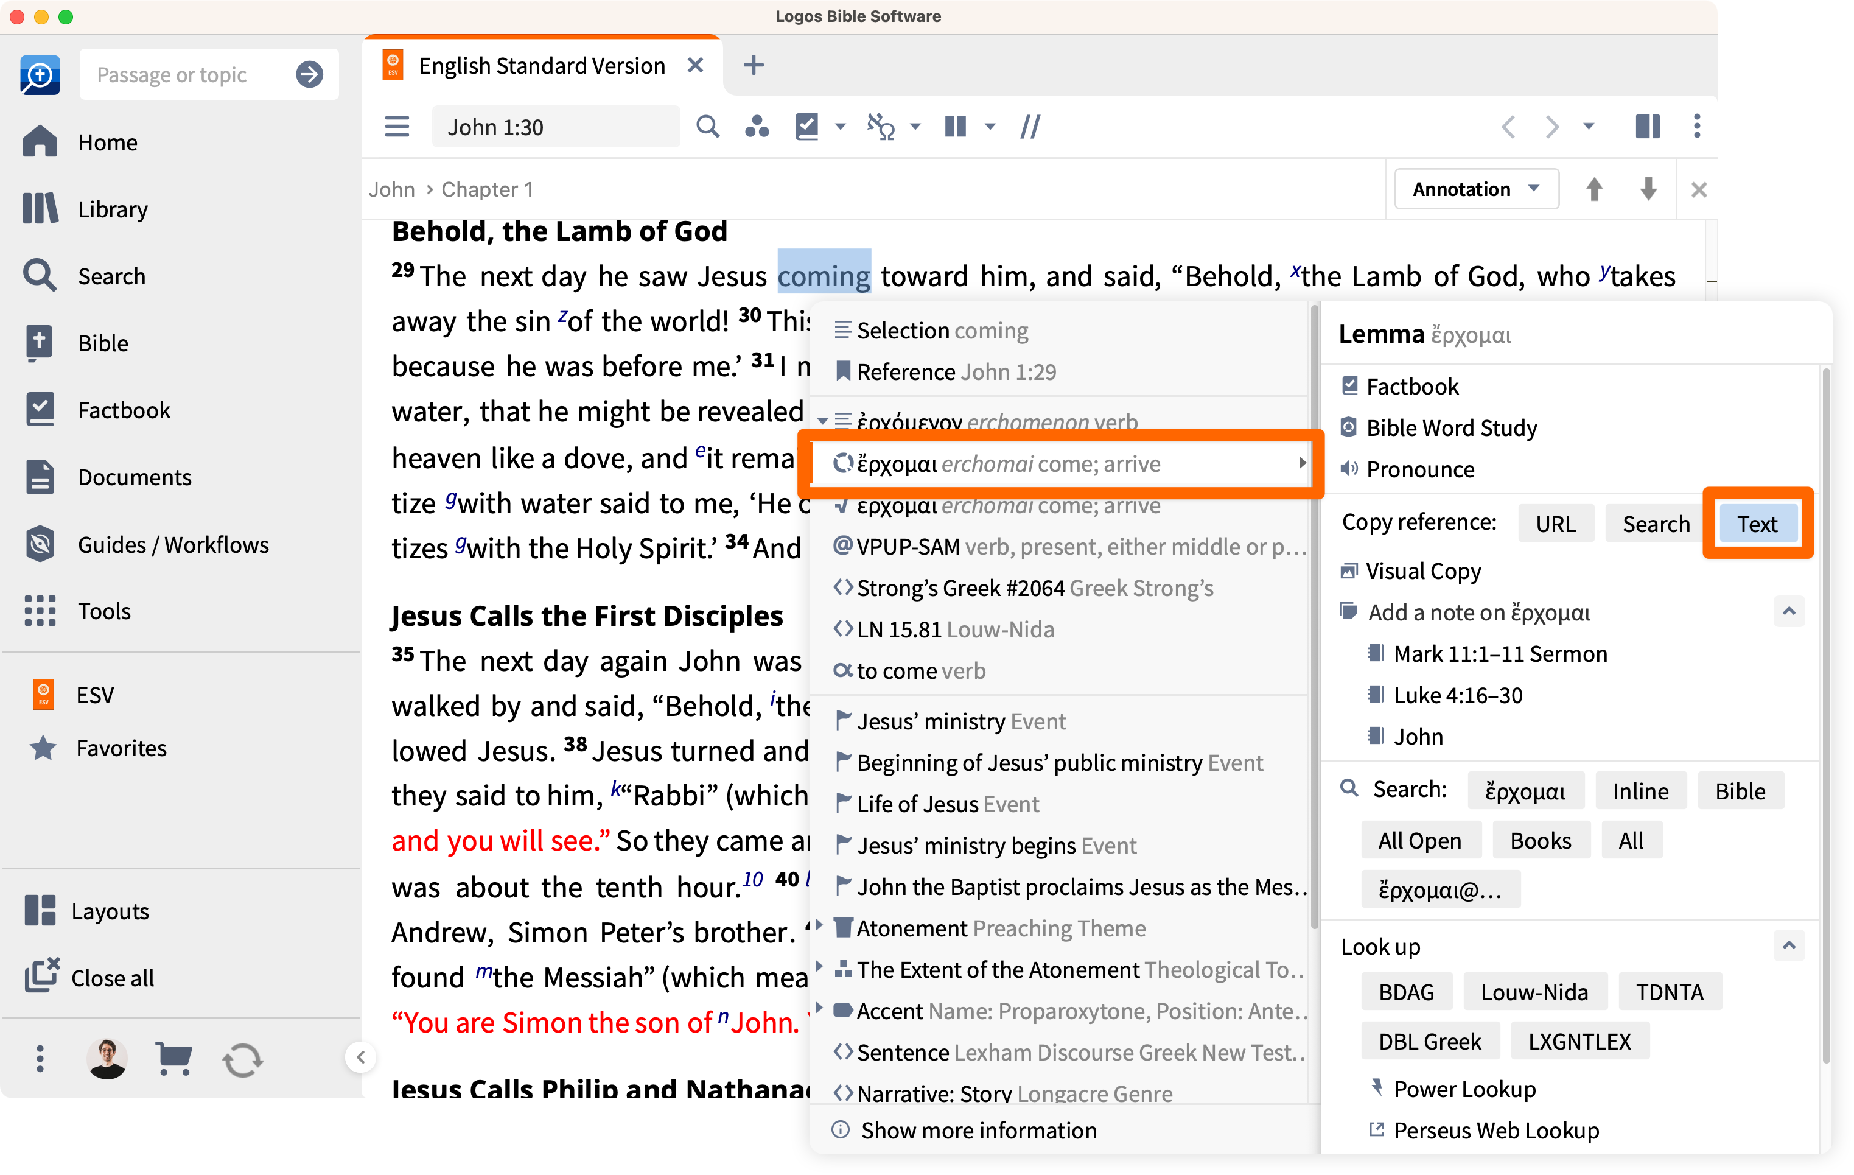Go to the next annotation arrow
Viewport: 1854px width, 1175px height.
pyautogui.click(x=1648, y=189)
